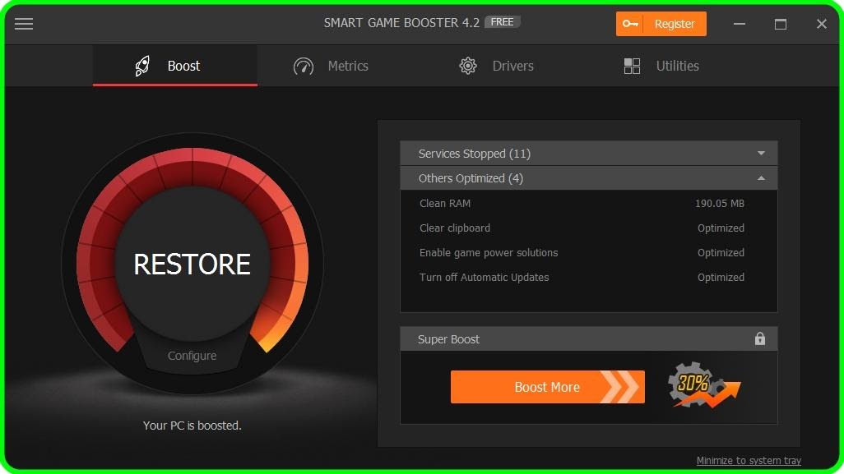
Task: Open Configure under the dial
Action: 192,356
